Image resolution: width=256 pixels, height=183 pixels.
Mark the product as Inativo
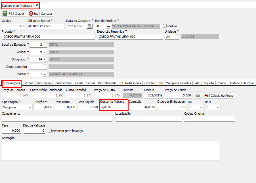pyautogui.click(x=165, y=26)
